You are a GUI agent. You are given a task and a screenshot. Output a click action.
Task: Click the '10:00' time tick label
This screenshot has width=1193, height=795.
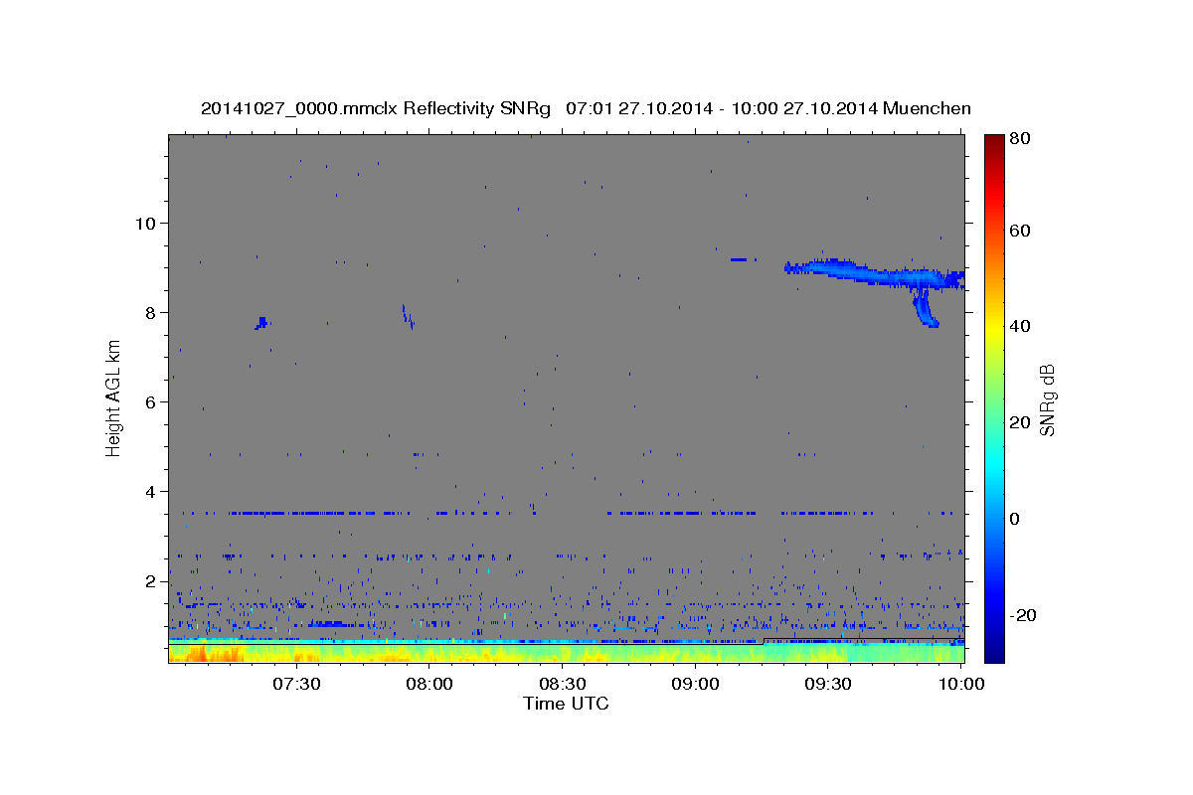tap(962, 684)
